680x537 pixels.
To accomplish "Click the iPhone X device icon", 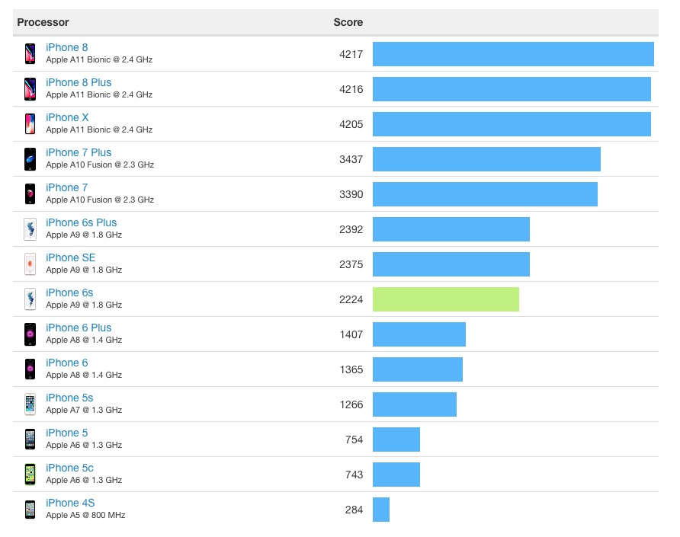I will (30, 123).
